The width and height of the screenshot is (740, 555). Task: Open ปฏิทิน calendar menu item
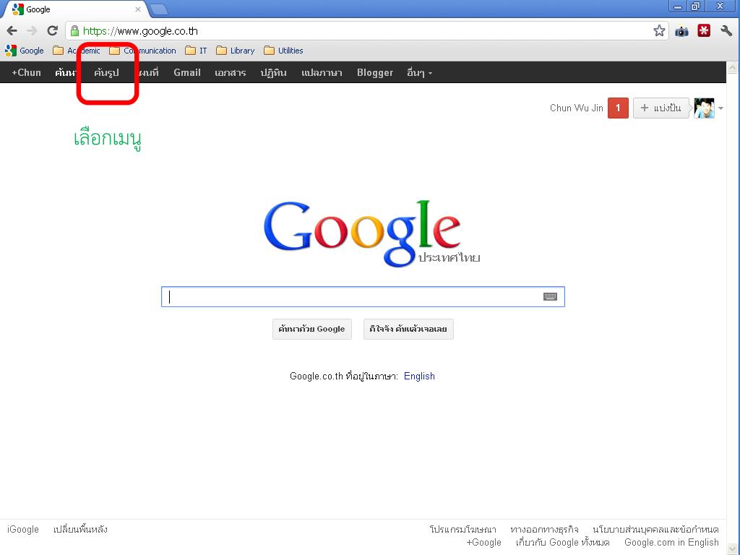tap(274, 73)
